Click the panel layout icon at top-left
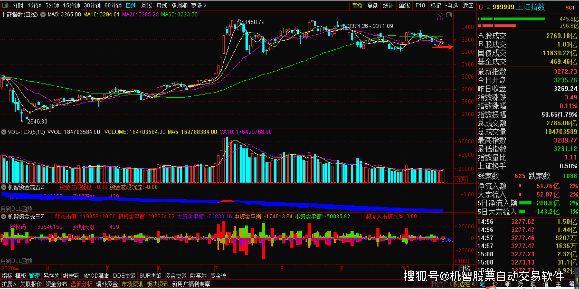Viewport: 579px width, 289px height. click(5, 5)
